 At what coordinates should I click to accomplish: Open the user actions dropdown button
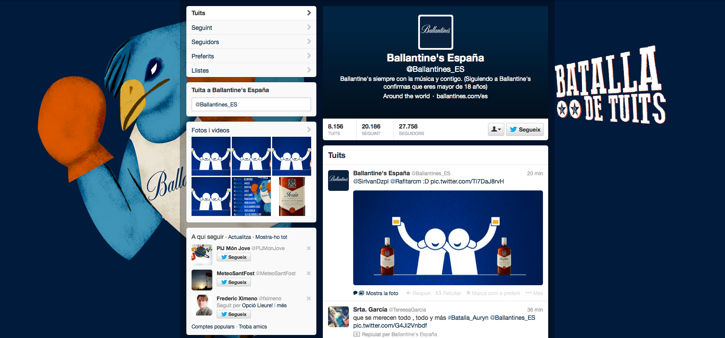[496, 129]
